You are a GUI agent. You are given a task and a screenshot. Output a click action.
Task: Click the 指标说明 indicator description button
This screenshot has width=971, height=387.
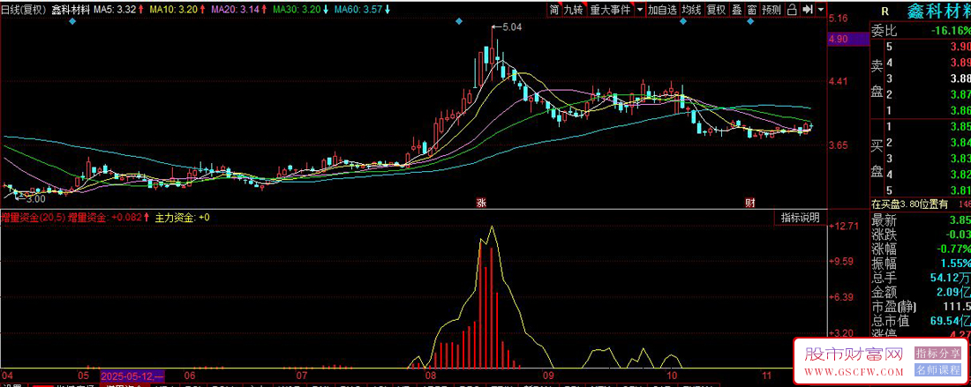(x=799, y=217)
